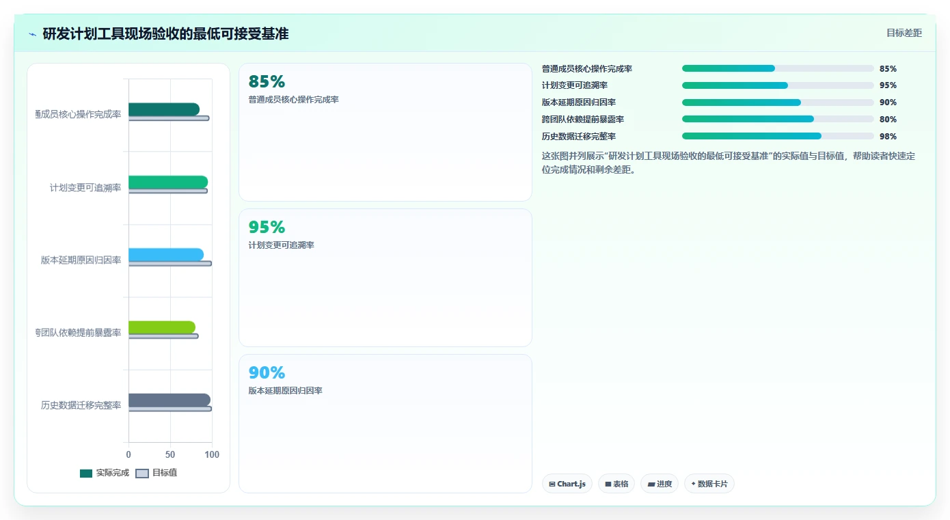Click the 进度 tag pill

[660, 484]
